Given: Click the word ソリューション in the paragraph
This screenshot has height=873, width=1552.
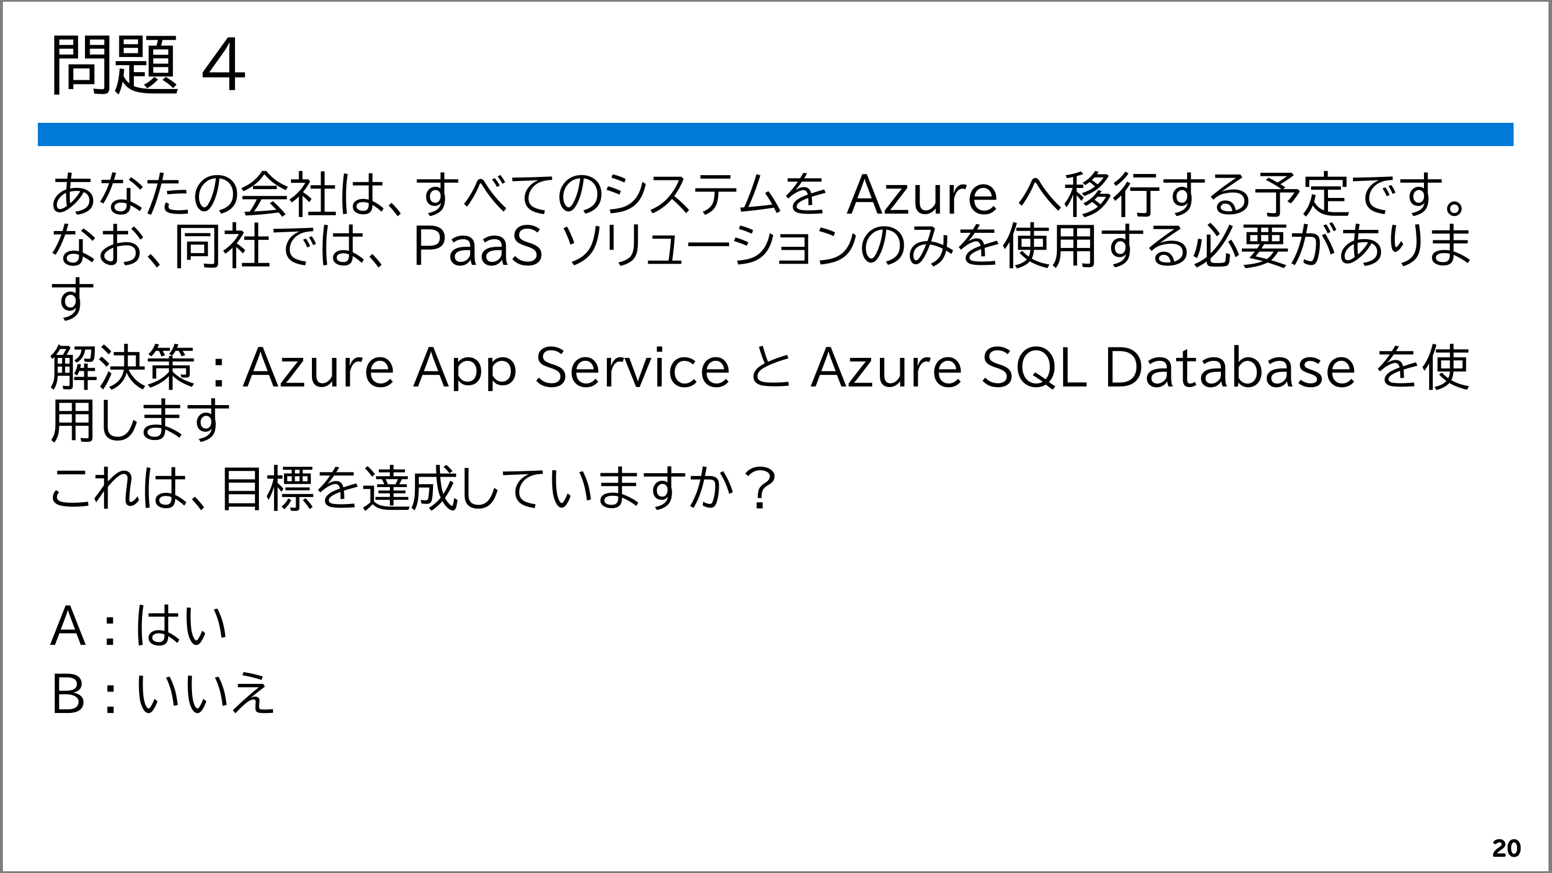Looking at the screenshot, I should [710, 246].
